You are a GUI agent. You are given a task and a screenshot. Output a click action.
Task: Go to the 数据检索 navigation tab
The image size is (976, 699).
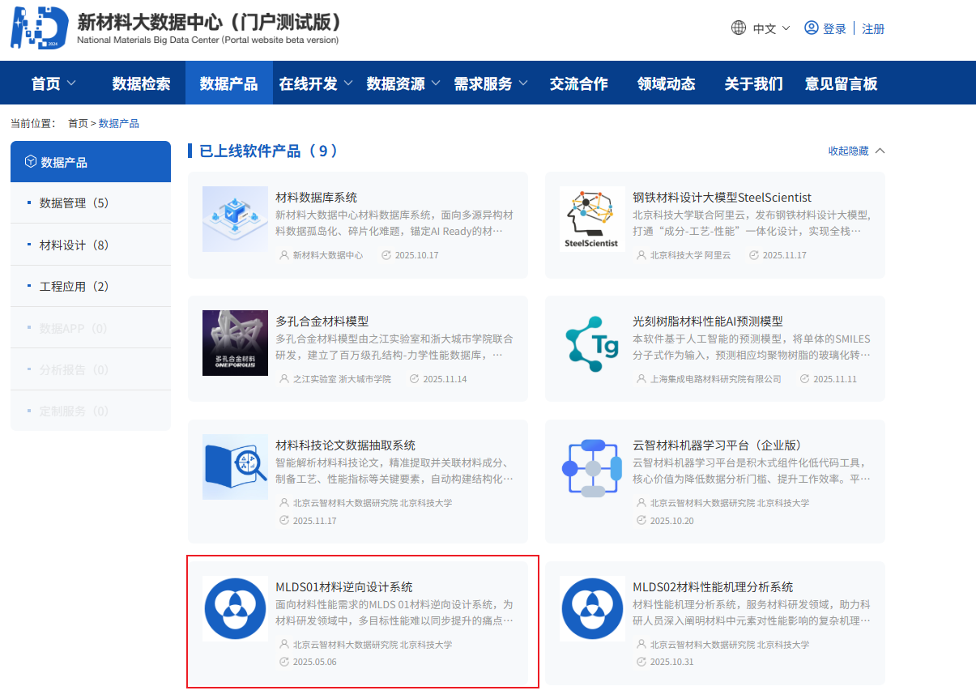[x=141, y=83]
